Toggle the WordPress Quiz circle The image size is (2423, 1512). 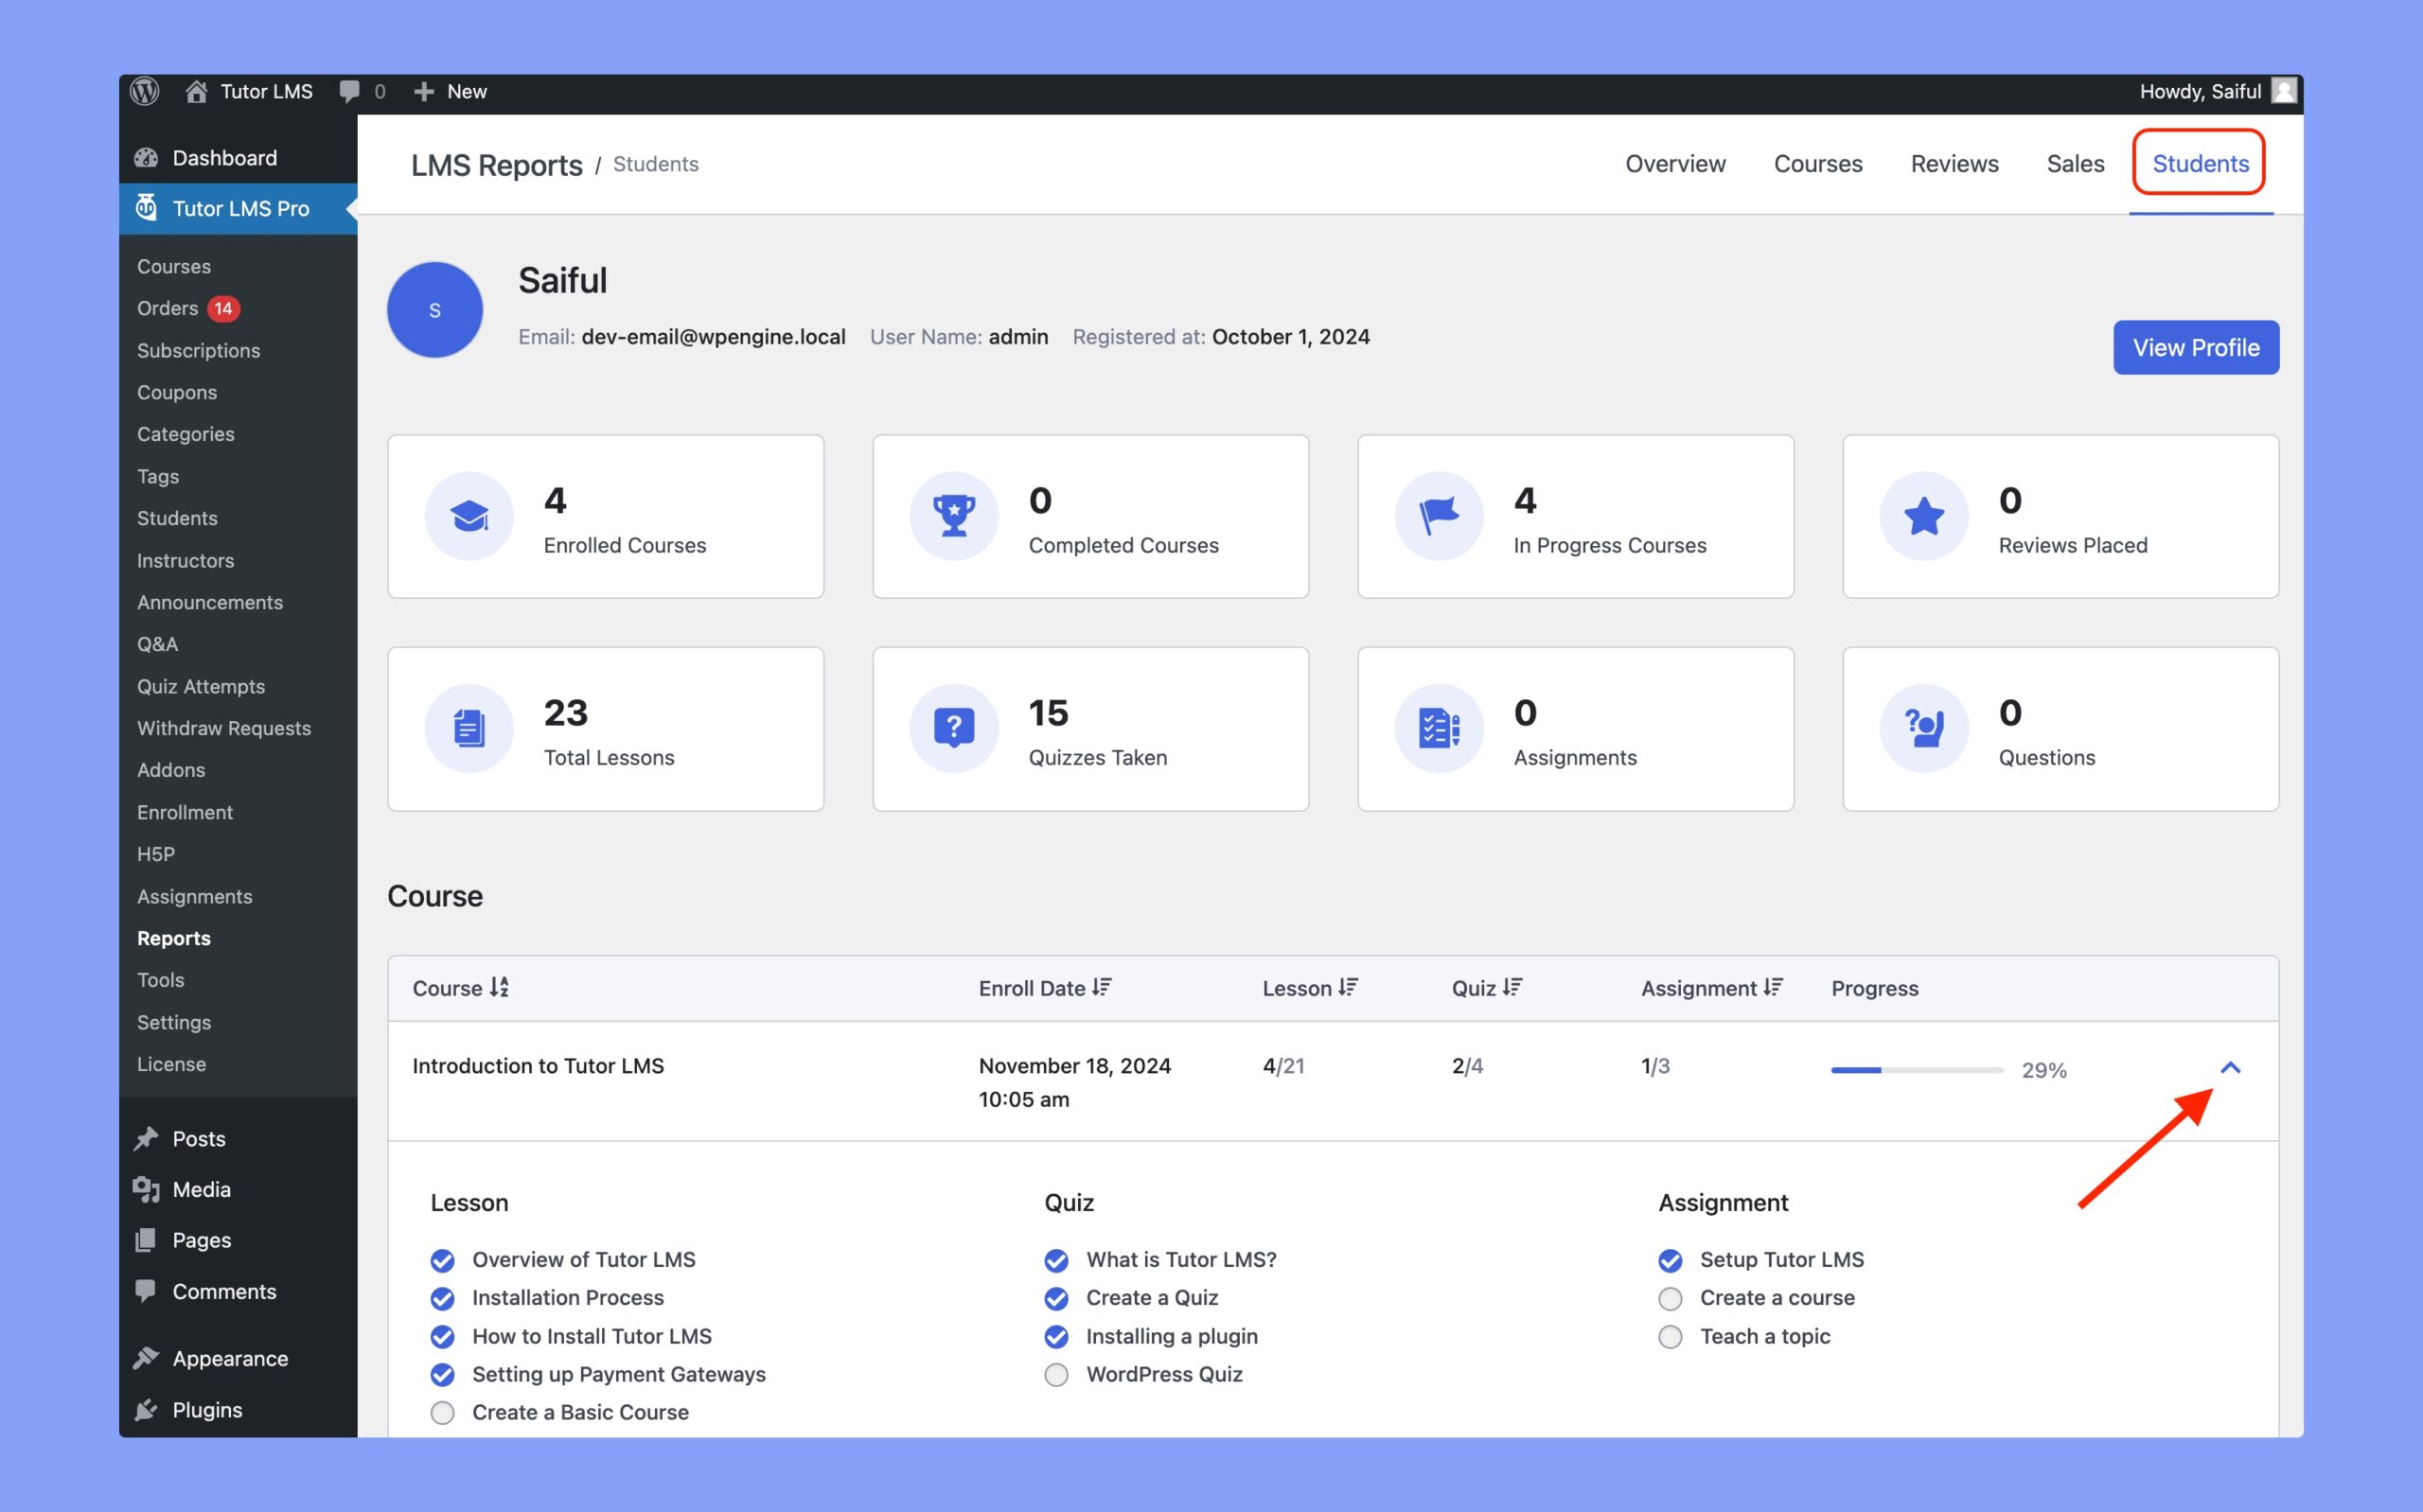[x=1056, y=1375]
